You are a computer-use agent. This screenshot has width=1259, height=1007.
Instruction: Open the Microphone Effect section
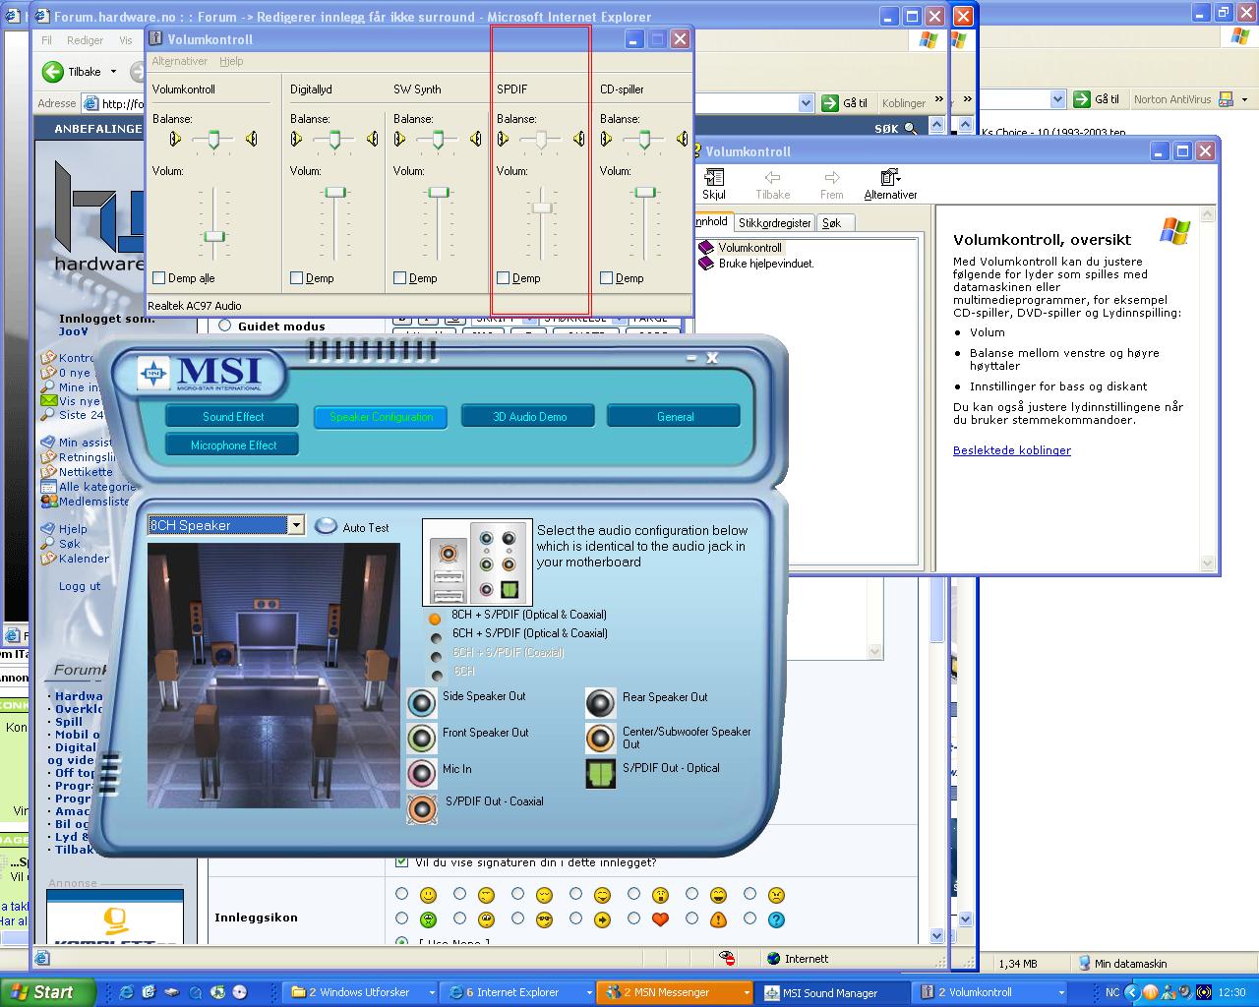coord(233,445)
